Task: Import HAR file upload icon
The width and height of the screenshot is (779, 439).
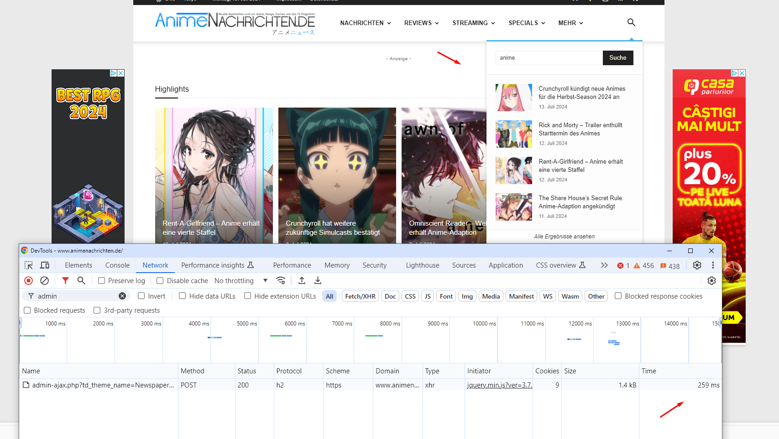Action: click(302, 281)
